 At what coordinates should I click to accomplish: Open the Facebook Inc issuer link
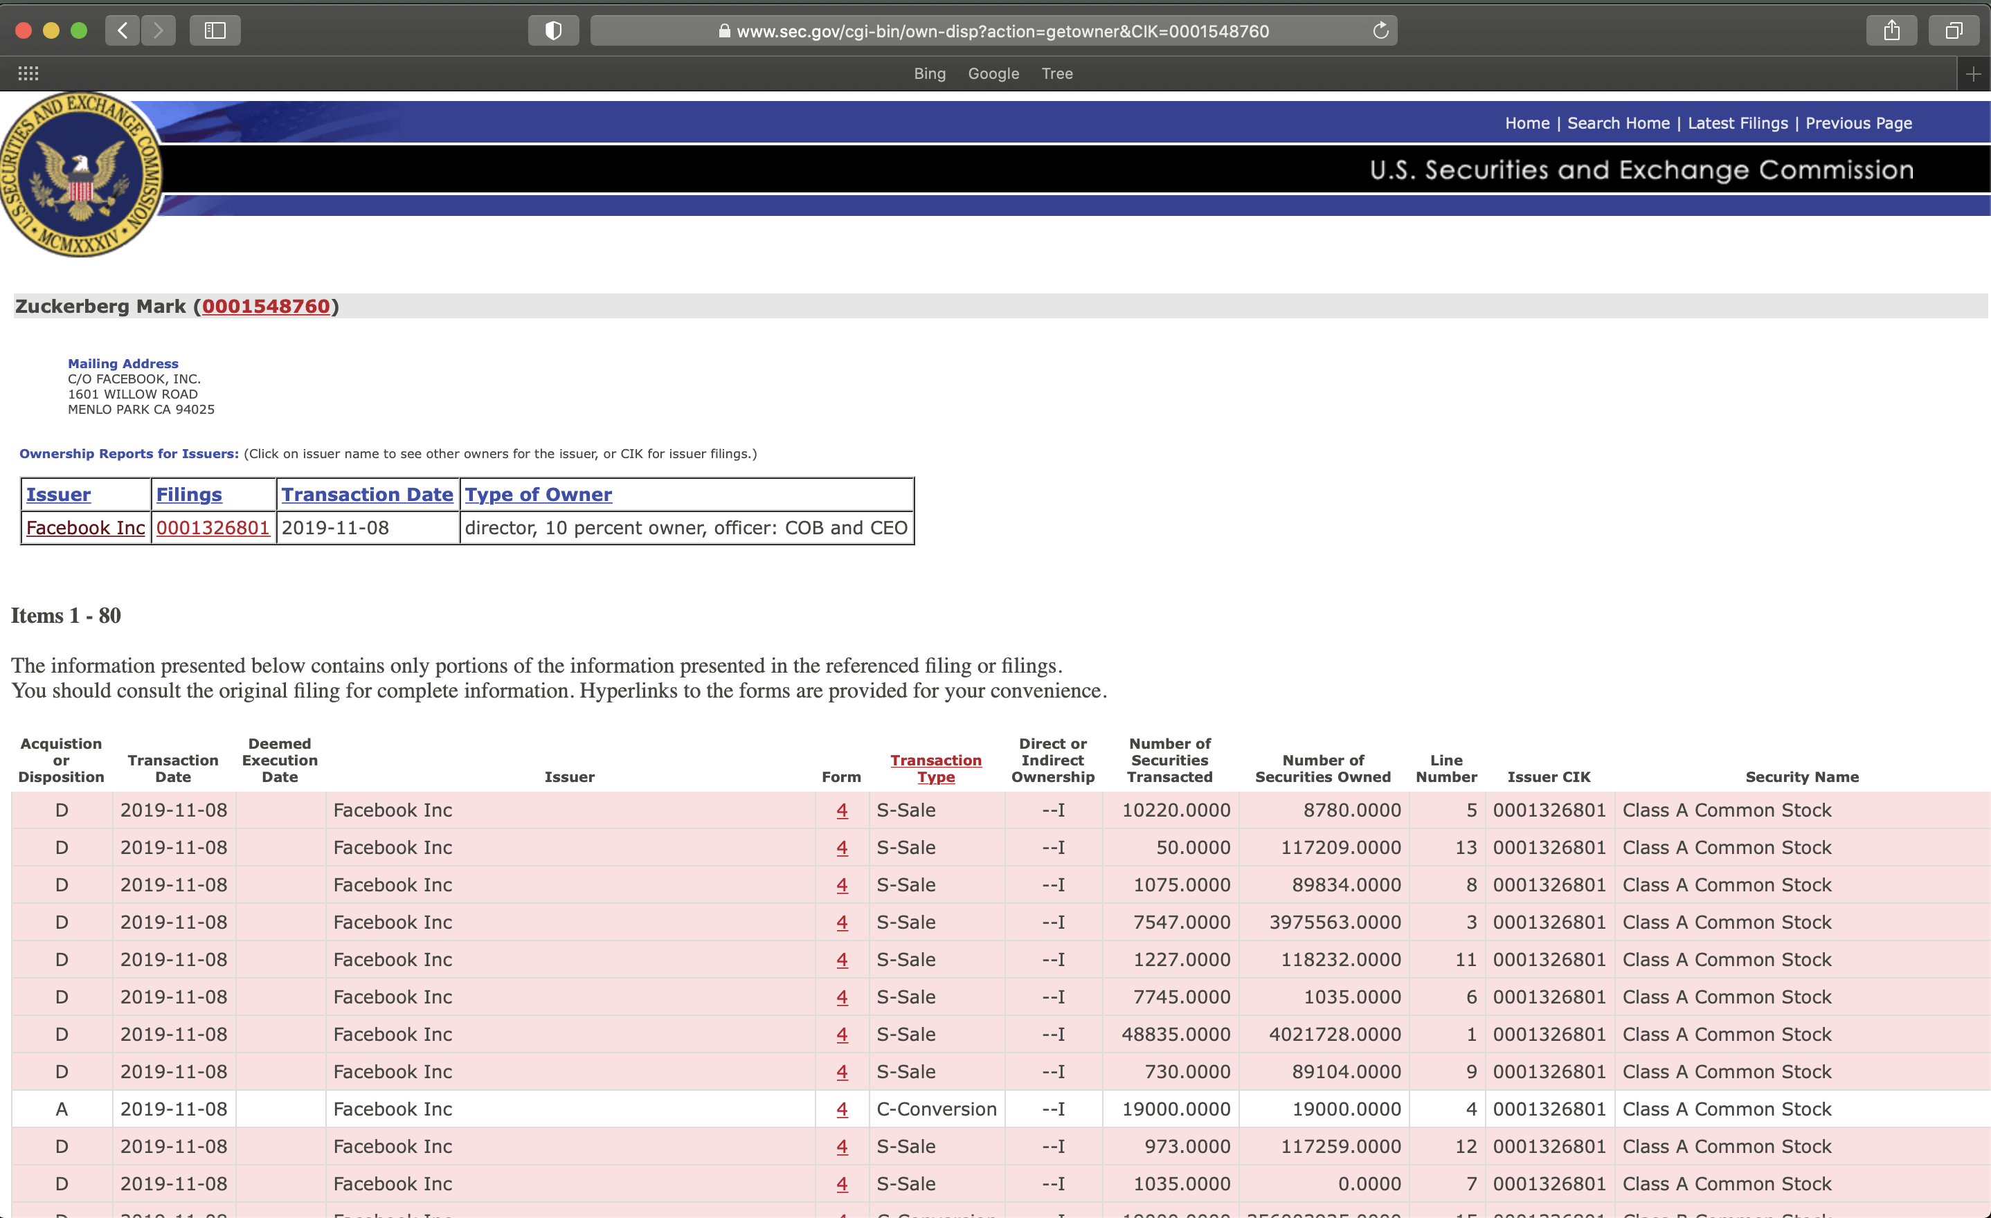pyautogui.click(x=85, y=527)
